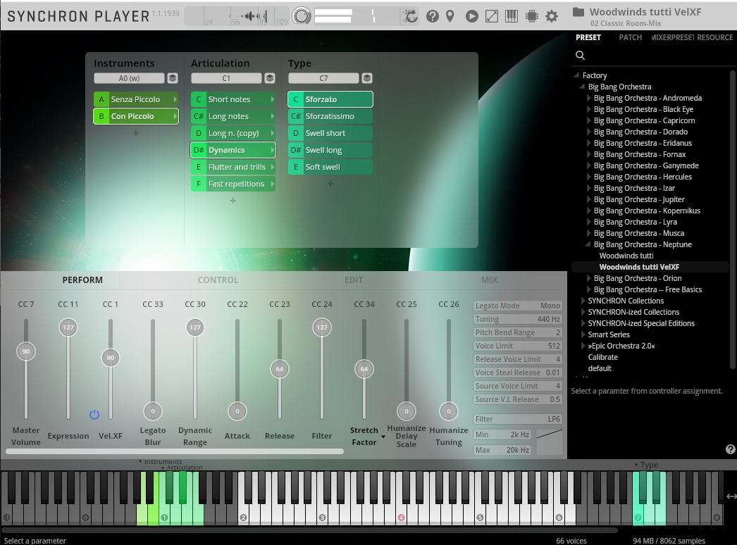Expand Big Bang Orchestra - Andromeda folder
The height and width of the screenshot is (545, 737).
tap(588, 98)
